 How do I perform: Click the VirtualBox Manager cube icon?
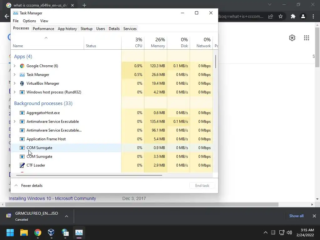point(22,83)
